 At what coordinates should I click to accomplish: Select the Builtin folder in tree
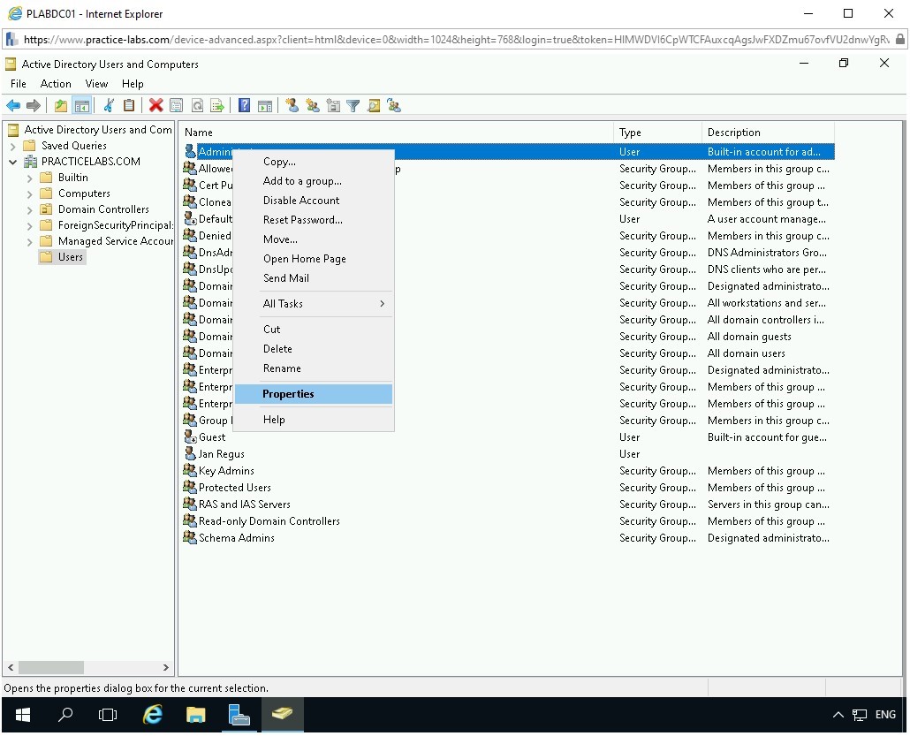click(65, 178)
